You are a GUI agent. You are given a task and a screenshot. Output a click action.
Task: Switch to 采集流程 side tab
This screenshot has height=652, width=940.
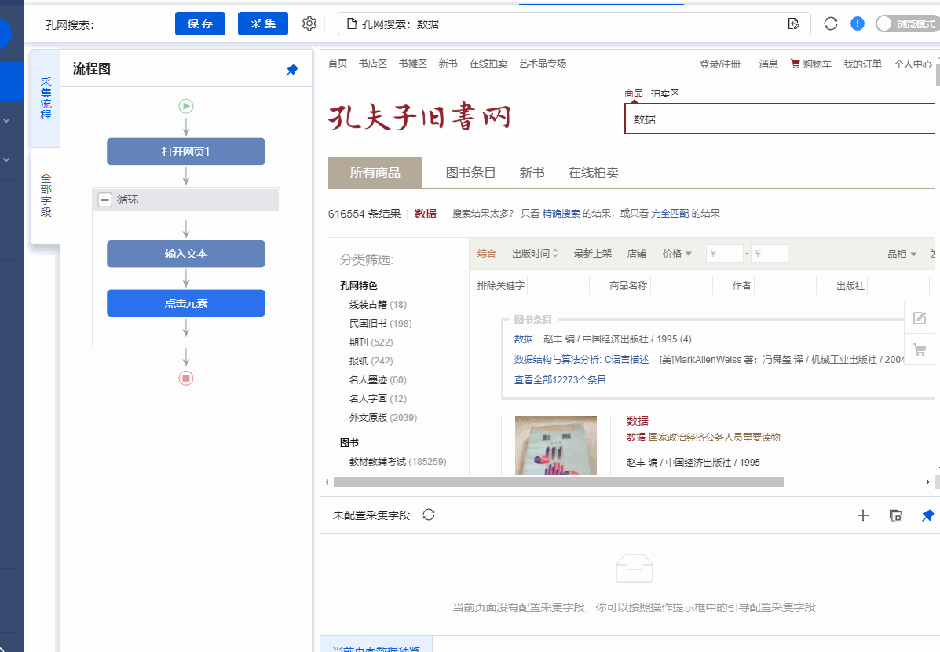click(46, 98)
